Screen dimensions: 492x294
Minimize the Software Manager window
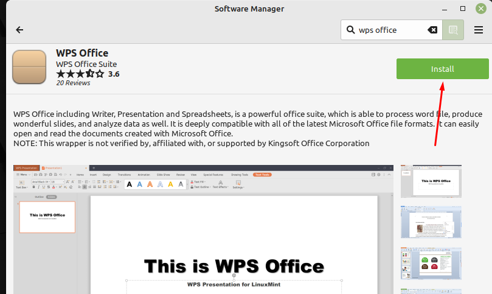click(445, 9)
